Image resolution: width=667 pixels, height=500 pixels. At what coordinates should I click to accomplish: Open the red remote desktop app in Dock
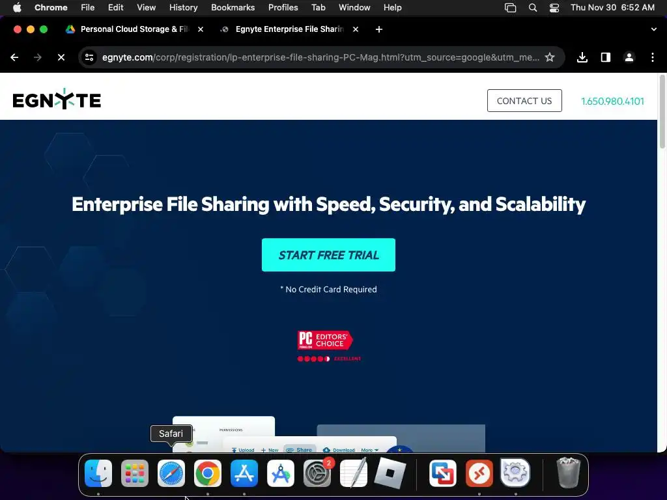[x=479, y=473]
